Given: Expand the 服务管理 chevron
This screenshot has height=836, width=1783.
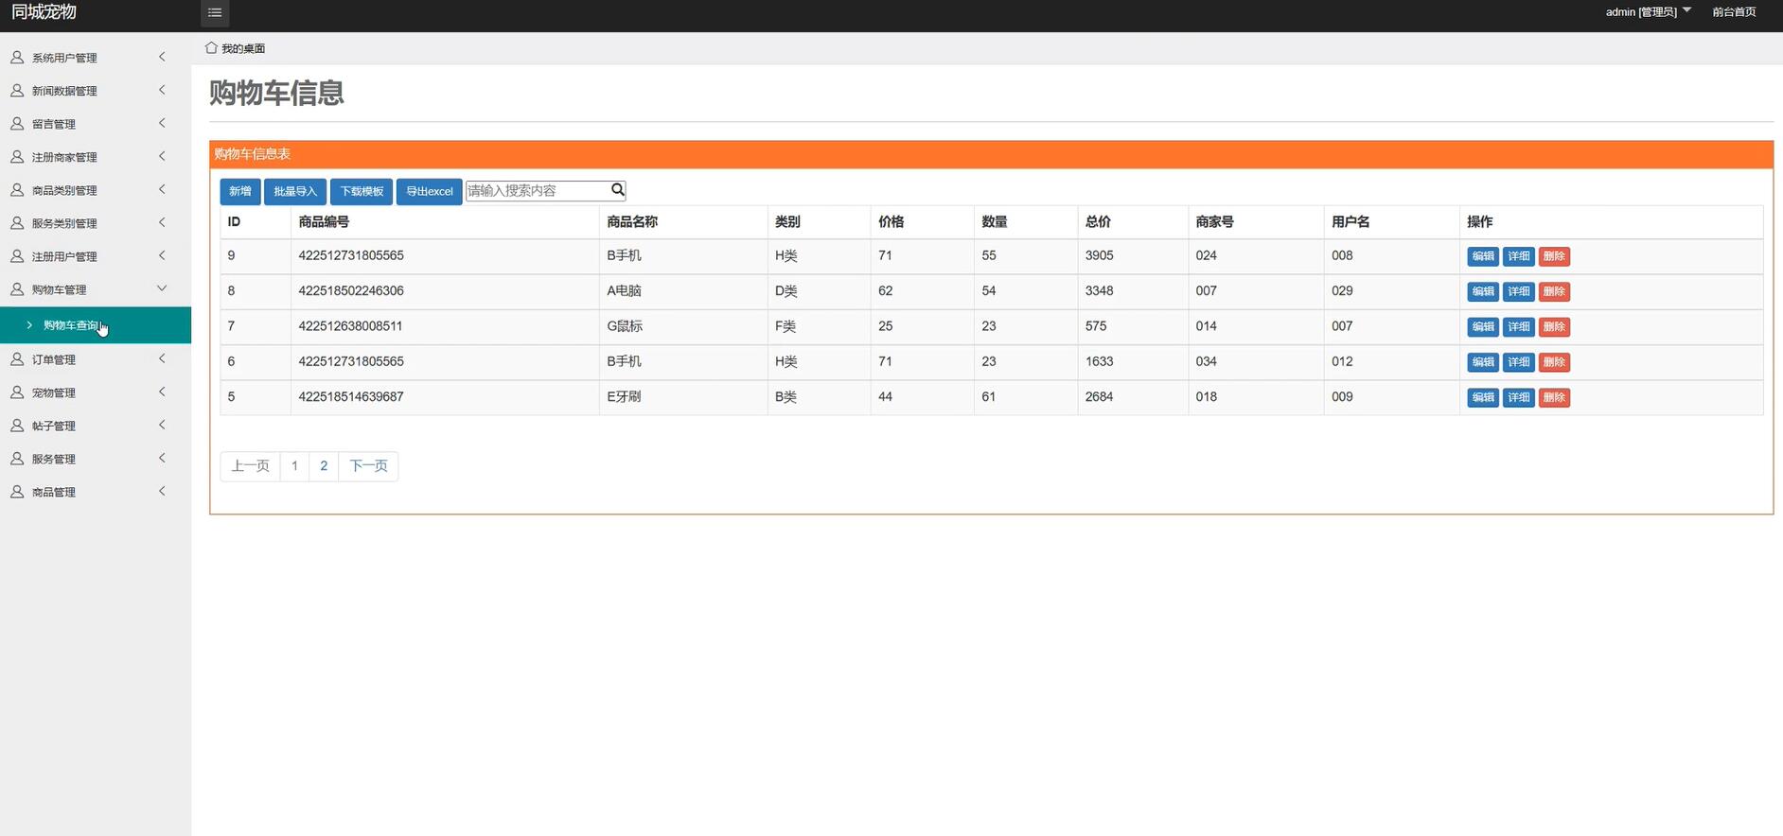Looking at the screenshot, I should tap(162, 458).
